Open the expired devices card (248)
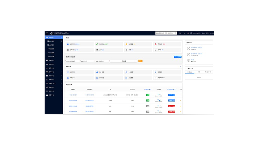Viewport: 259px width, 145px height. pyautogui.click(x=80, y=50)
